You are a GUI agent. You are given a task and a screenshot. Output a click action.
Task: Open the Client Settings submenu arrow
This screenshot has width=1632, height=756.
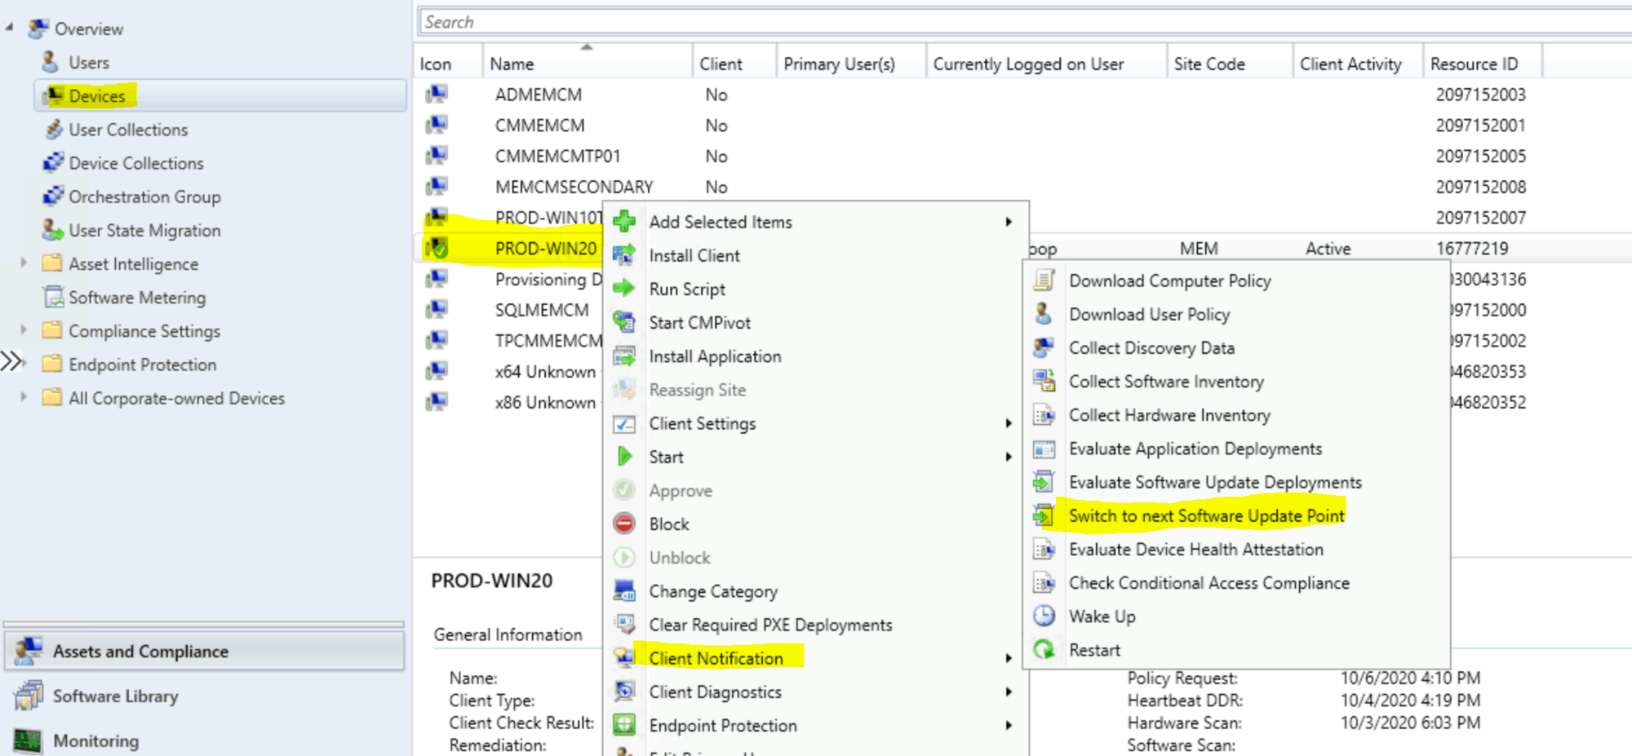(1009, 423)
